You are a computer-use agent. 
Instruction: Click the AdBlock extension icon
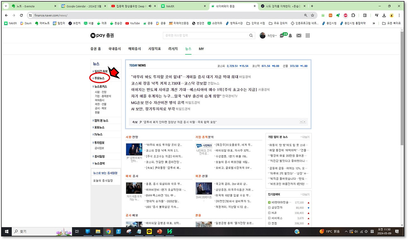[346, 15]
